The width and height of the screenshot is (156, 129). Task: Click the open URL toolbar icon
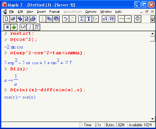[20, 19]
